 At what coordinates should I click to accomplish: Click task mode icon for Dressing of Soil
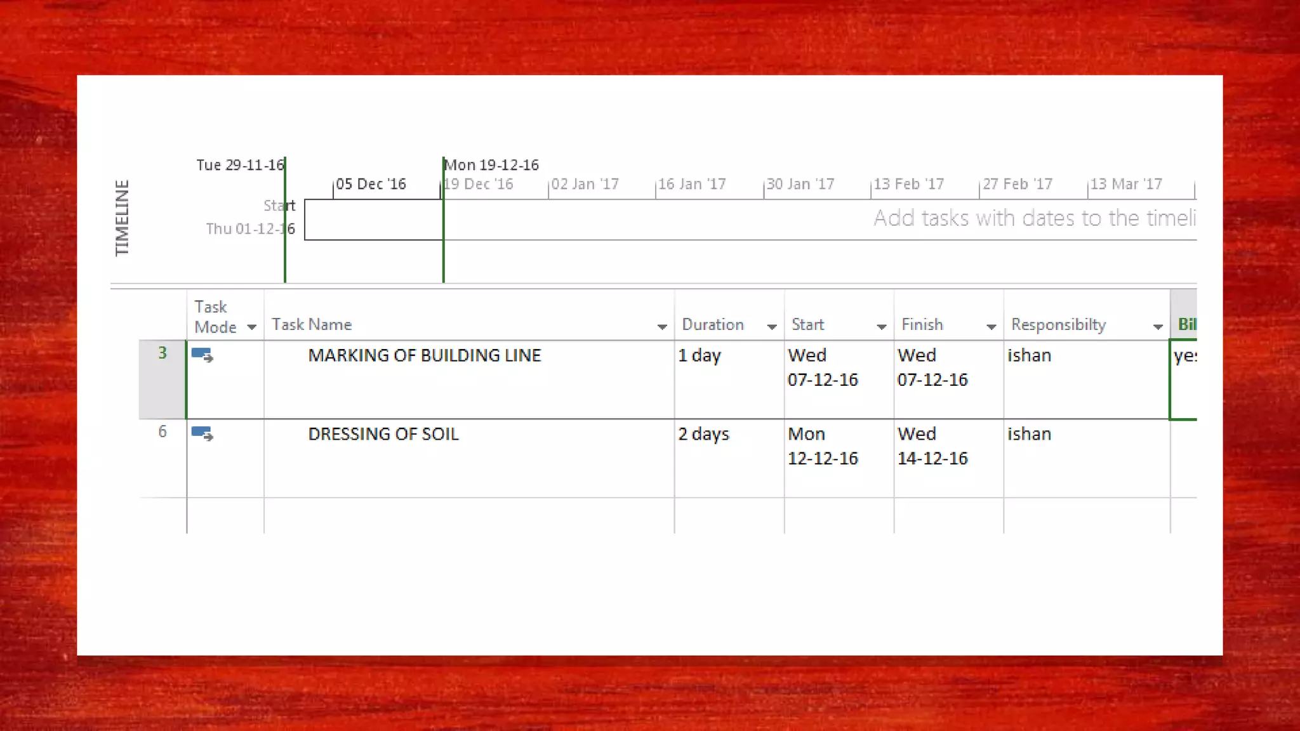202,434
